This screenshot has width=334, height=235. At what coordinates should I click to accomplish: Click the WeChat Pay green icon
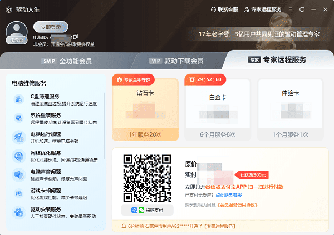pyautogui.click(x=141, y=210)
